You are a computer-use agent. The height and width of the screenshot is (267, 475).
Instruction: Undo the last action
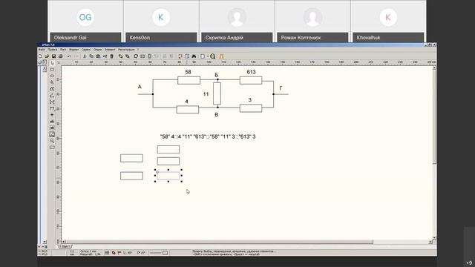69,56
